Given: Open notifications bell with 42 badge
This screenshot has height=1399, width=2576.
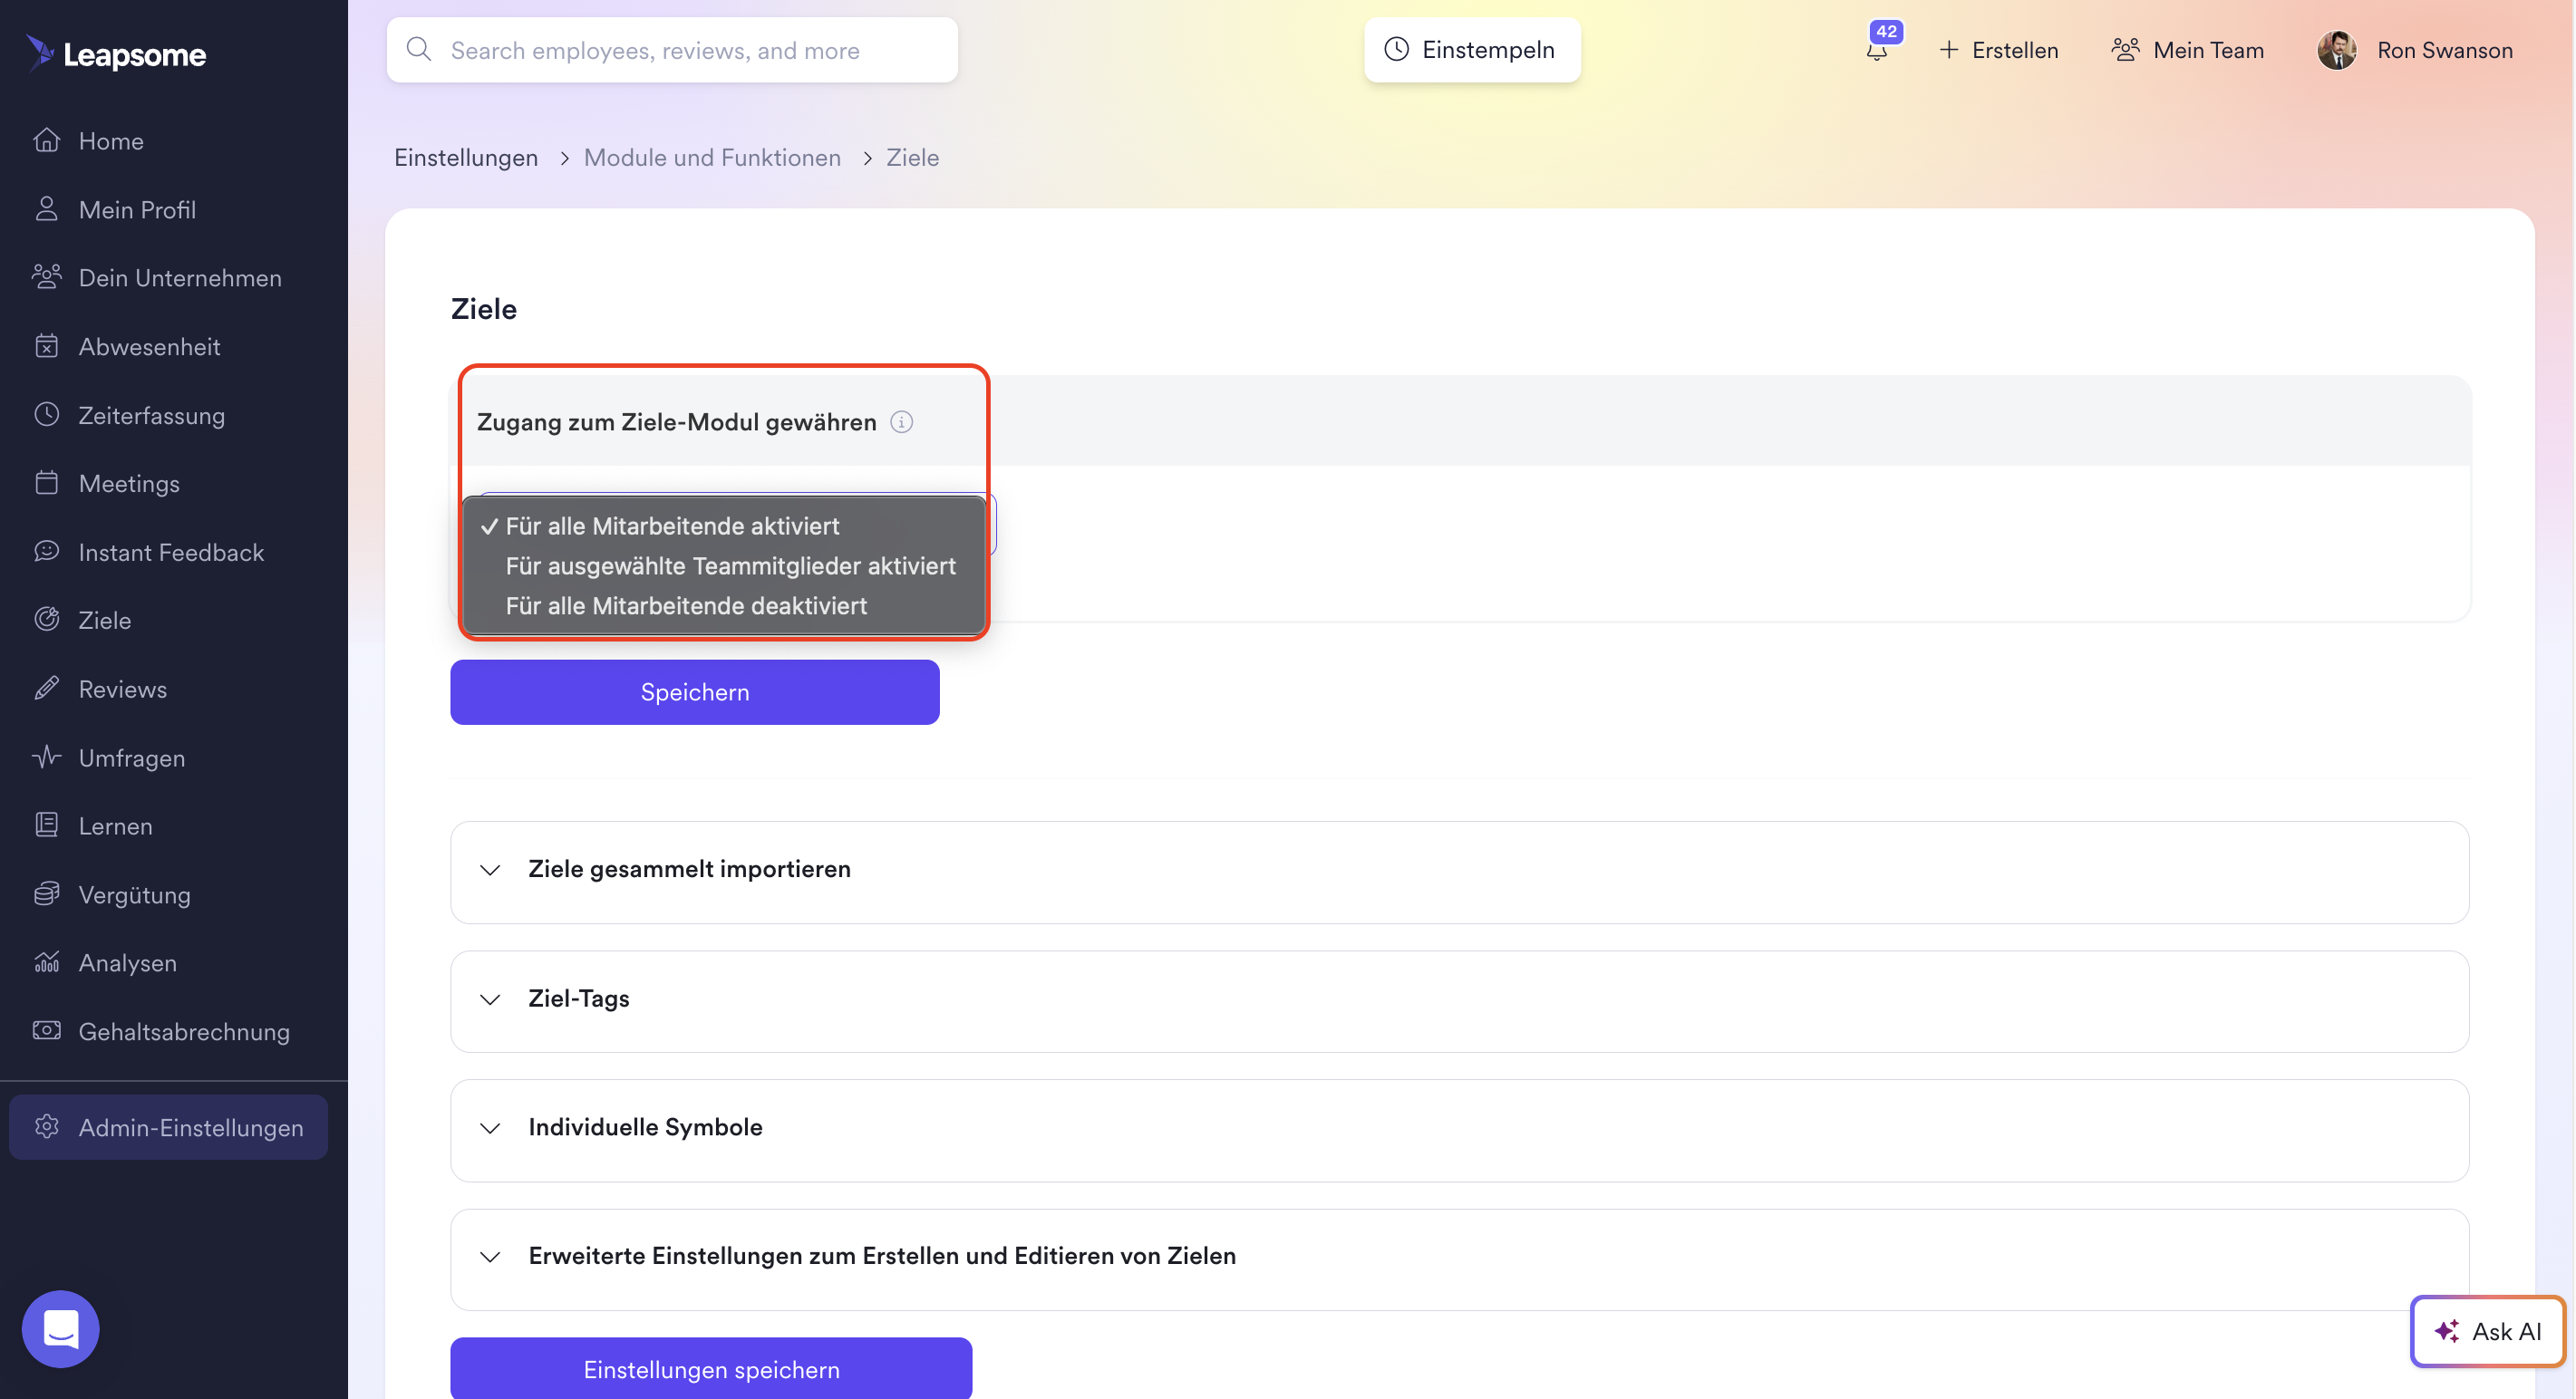Looking at the screenshot, I should pyautogui.click(x=1878, y=49).
